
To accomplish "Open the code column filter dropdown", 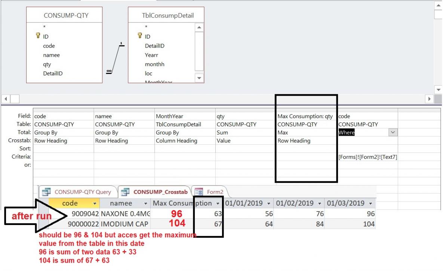I will 95,203.
